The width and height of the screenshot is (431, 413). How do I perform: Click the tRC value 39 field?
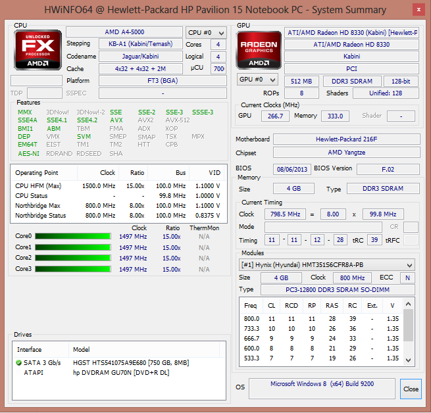[x=374, y=240]
